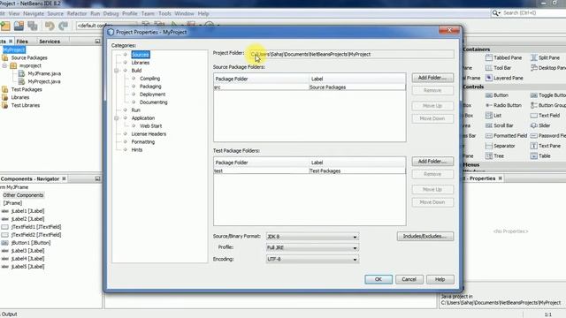
Task: Open the Window menu
Action: (x=184, y=14)
